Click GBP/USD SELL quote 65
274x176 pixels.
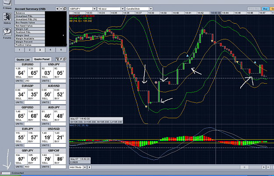(x=21, y=116)
